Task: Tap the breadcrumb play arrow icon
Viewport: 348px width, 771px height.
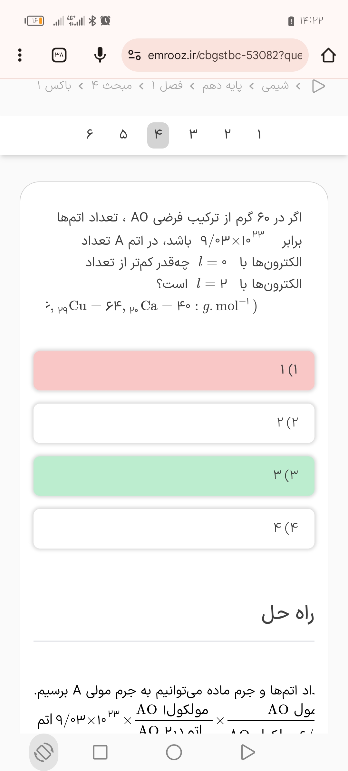Action: [x=318, y=86]
